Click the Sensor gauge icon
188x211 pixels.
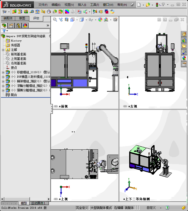click(49, 12)
